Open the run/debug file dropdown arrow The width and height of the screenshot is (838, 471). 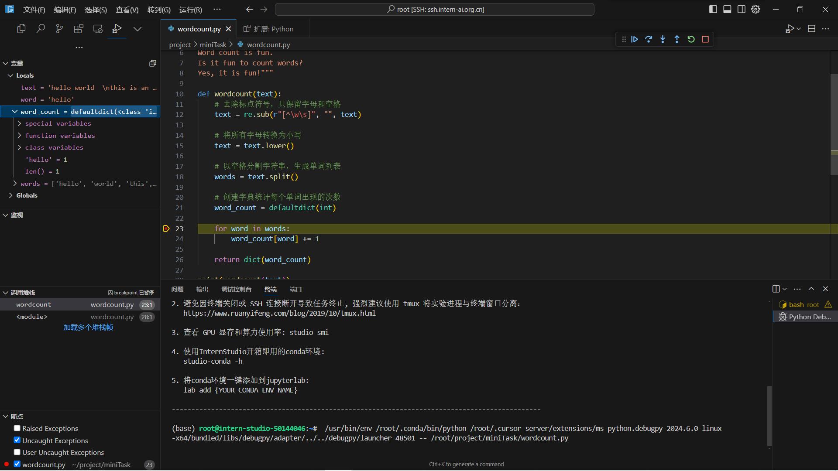click(799, 29)
